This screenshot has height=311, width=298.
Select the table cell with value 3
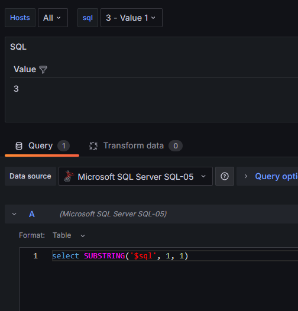(x=16, y=89)
